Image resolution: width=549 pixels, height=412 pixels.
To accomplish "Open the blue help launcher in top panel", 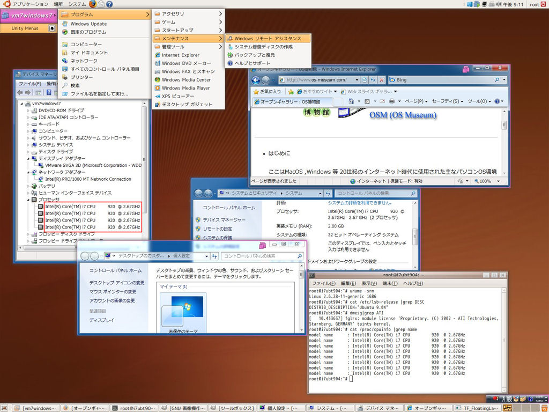I will click(x=109, y=4).
